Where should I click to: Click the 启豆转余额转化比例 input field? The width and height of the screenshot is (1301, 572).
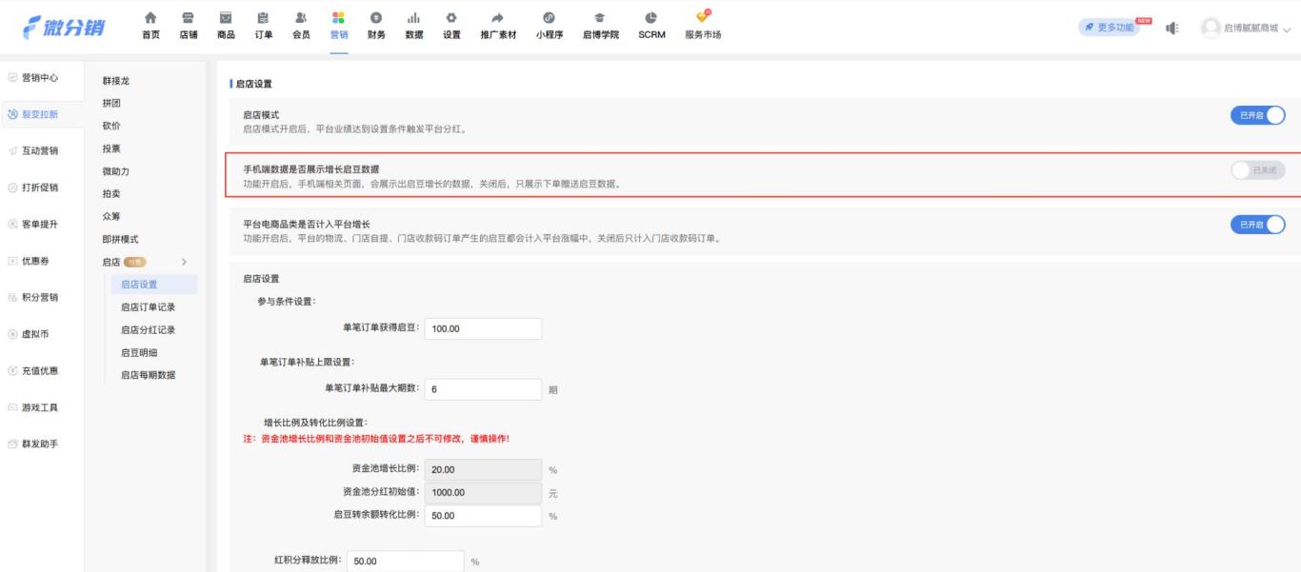(483, 516)
